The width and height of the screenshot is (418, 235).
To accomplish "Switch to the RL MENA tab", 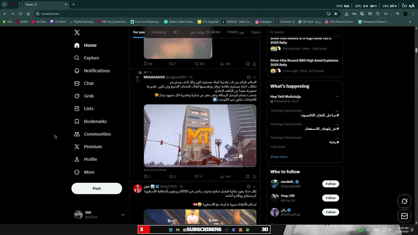I will [x=205, y=32].
